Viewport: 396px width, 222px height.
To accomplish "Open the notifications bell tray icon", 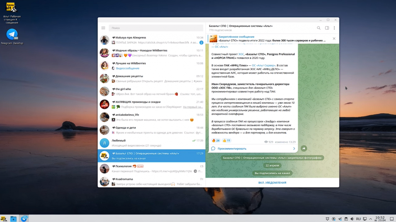I will 327,219.
